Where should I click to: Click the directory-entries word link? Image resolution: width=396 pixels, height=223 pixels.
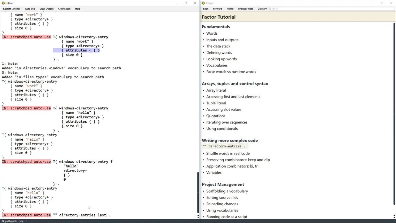tap(225, 146)
